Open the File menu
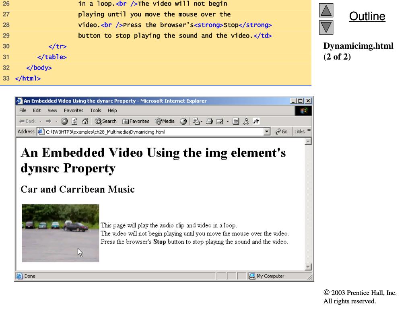The width and height of the screenshot is (412, 309). click(x=23, y=111)
